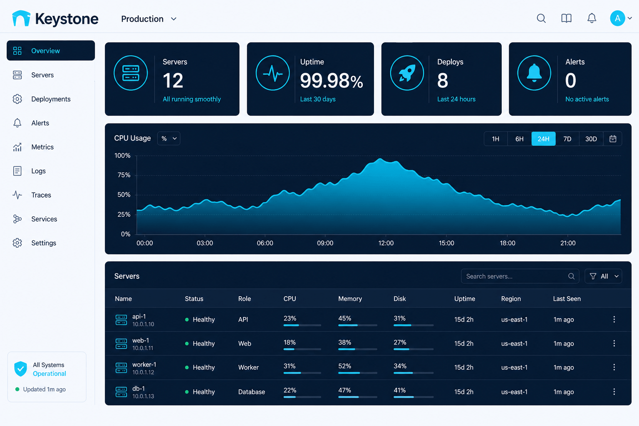Go to Overview in the sidebar
The height and width of the screenshot is (426, 639).
click(51, 51)
